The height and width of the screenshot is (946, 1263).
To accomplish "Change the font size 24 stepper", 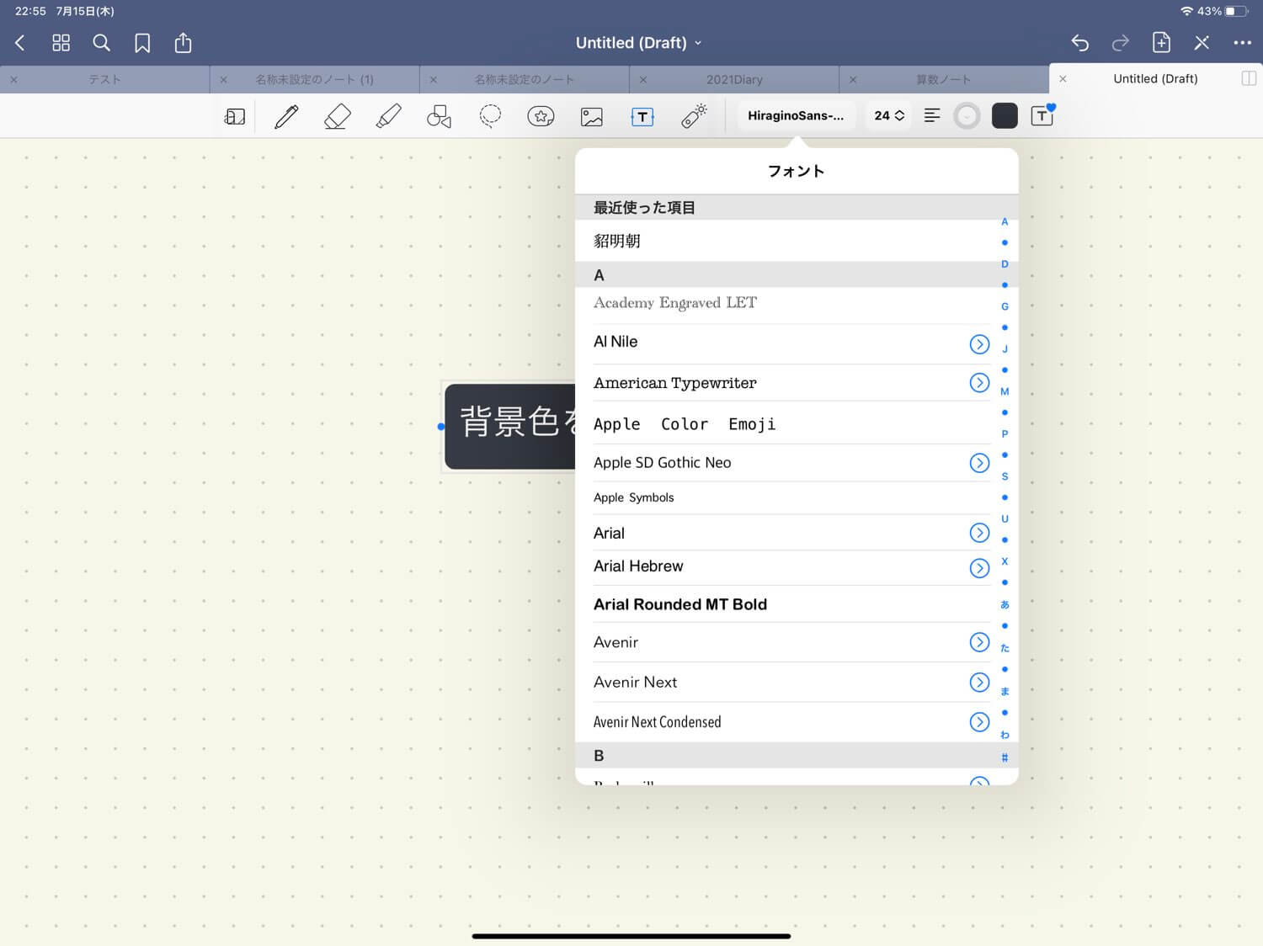I will tap(889, 115).
